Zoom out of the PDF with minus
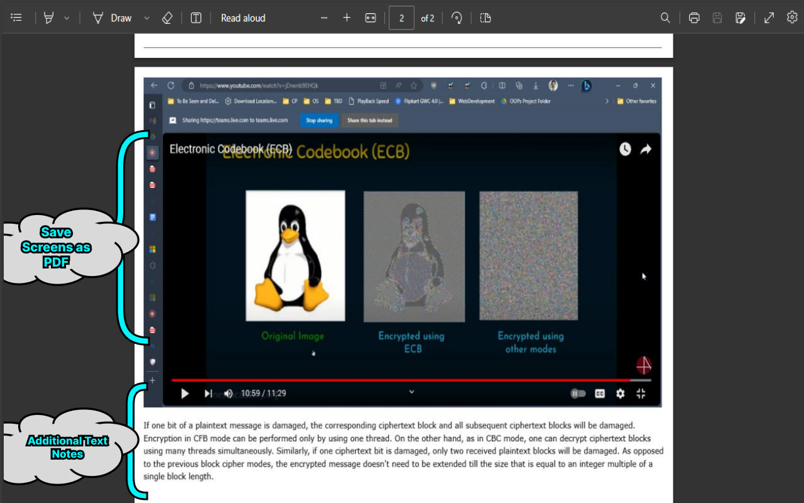Viewport: 804px width, 503px height. [x=324, y=18]
